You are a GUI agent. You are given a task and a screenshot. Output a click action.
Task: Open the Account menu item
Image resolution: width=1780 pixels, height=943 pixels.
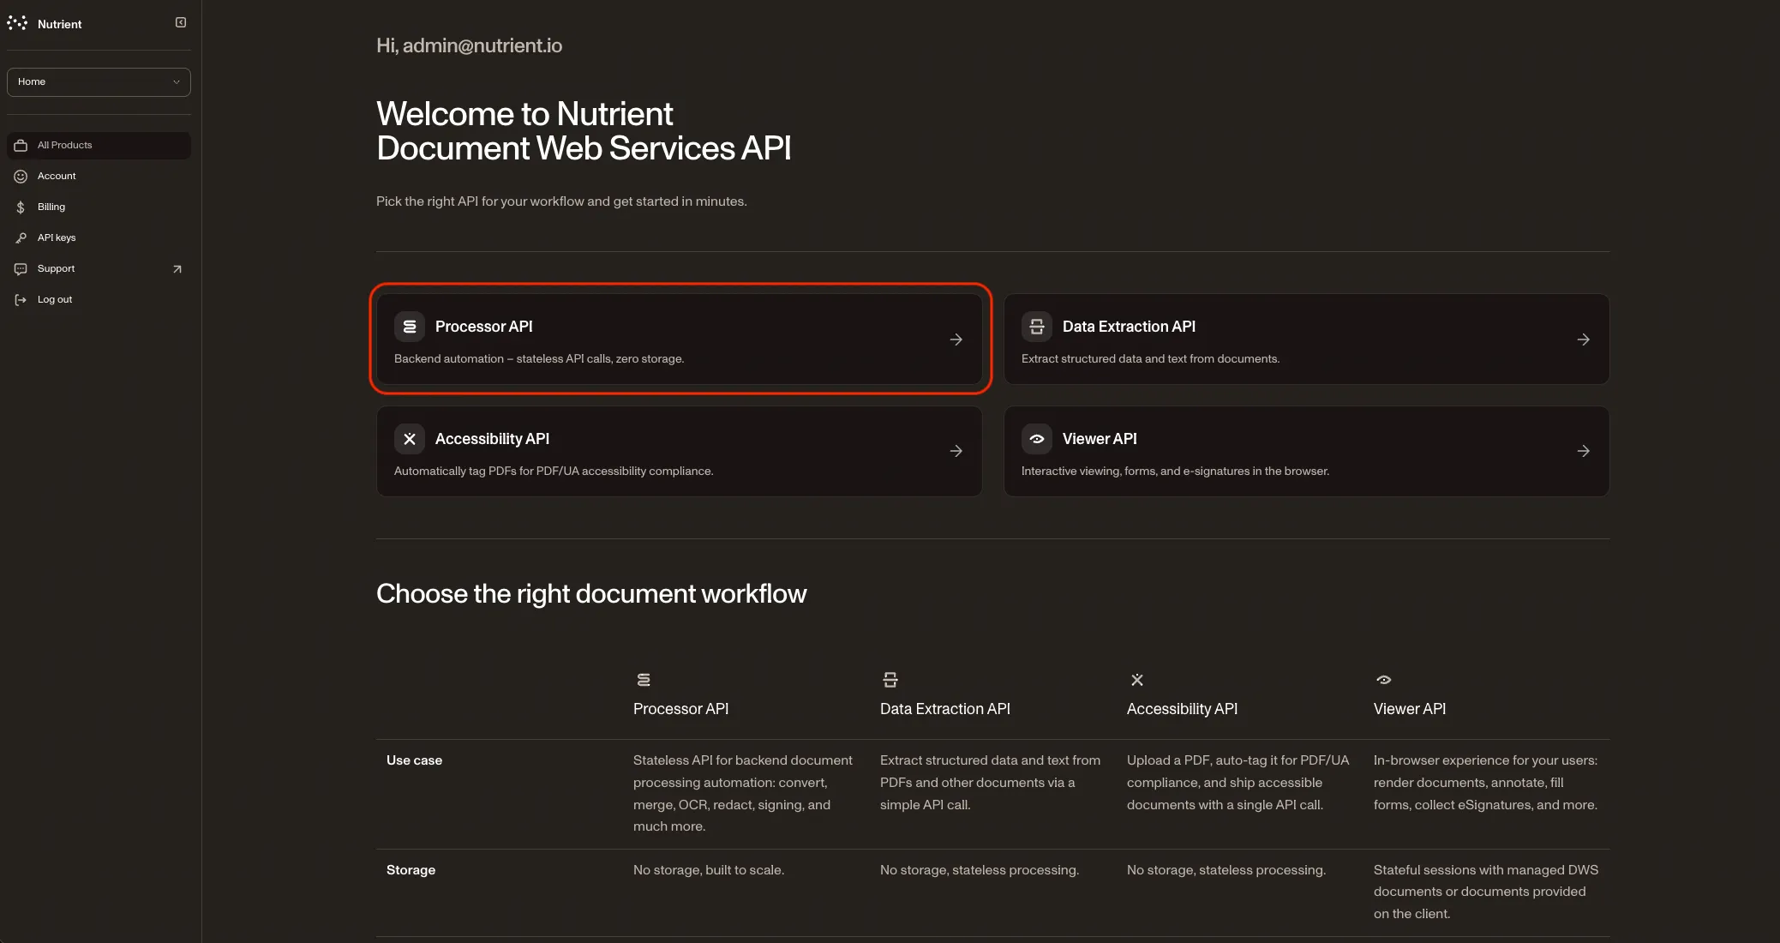pos(99,177)
